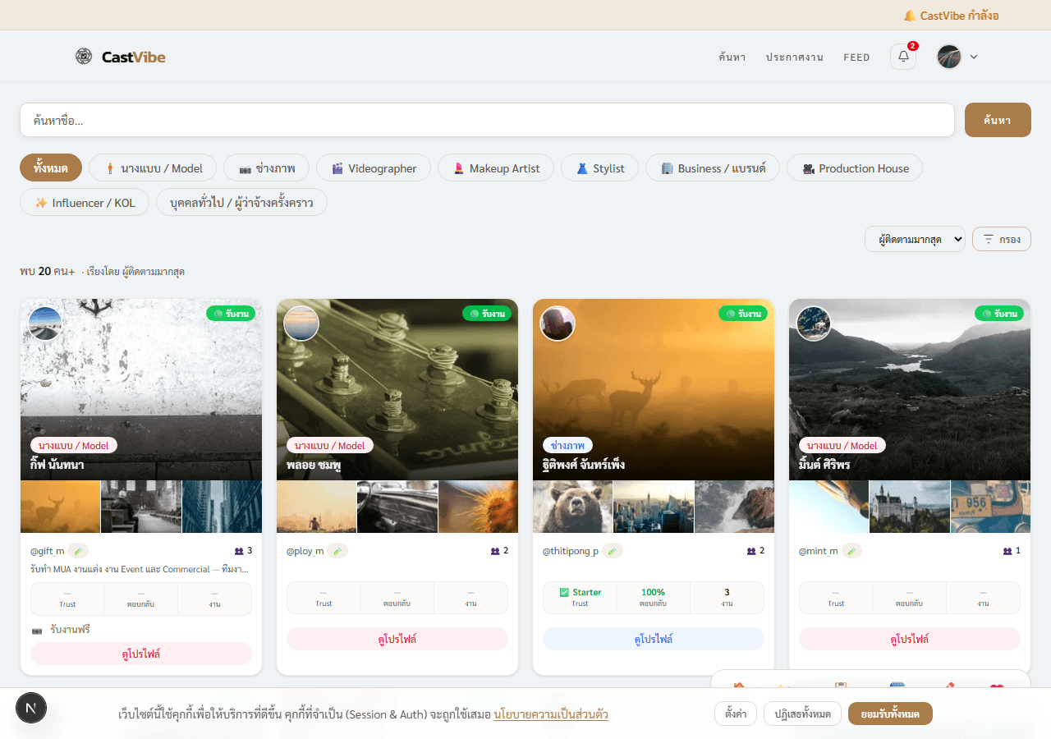Click the green รับงาน badge on มิ้นต์ ศิริพร's card
The image size is (1051, 739).
click(x=999, y=314)
